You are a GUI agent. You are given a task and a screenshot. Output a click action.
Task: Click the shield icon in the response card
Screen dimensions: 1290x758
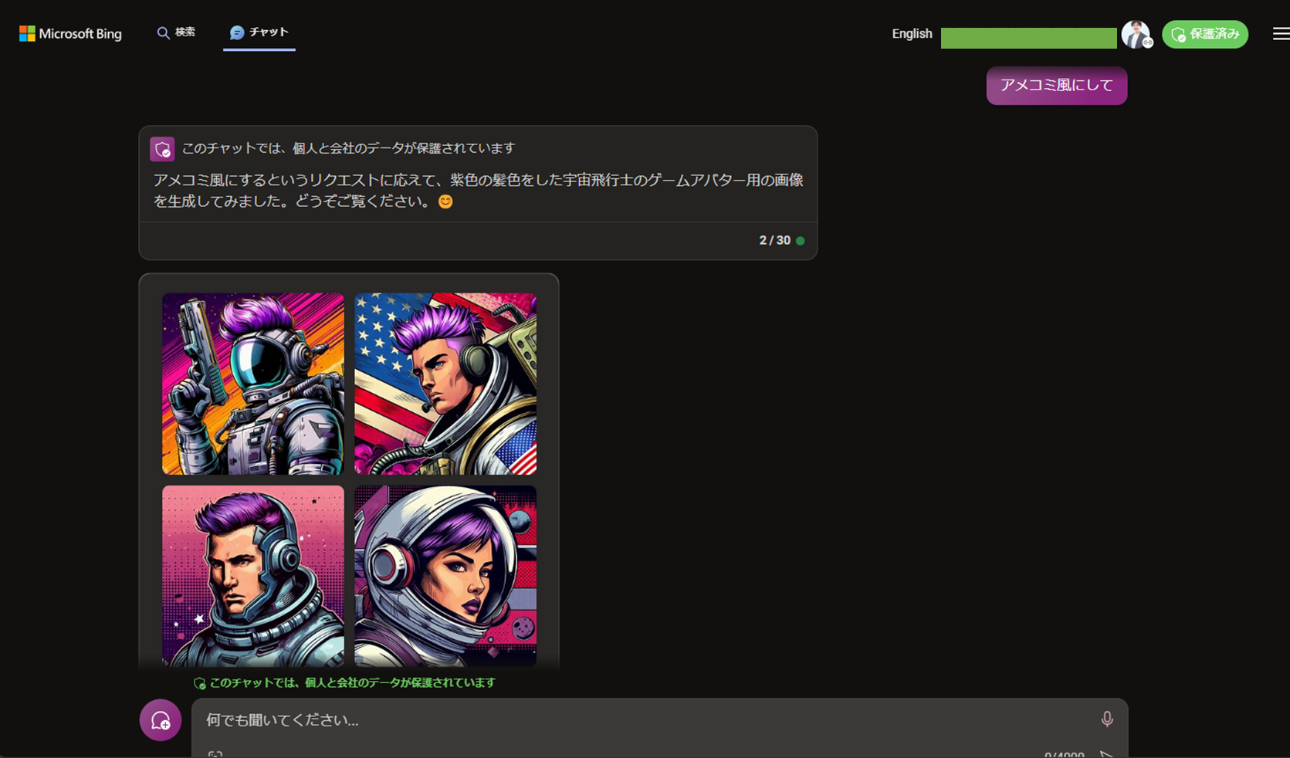coord(162,149)
